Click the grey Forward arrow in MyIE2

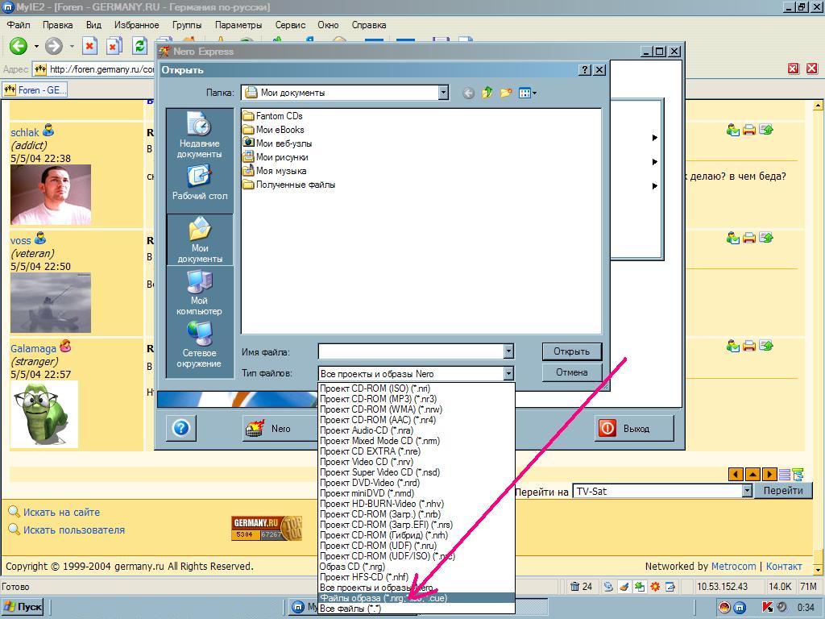(x=53, y=46)
